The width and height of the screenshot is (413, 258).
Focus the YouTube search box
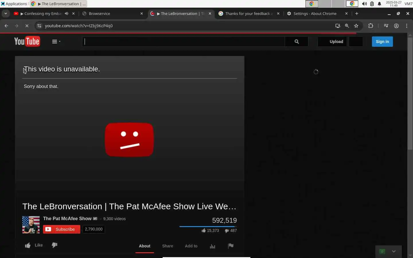[x=184, y=42]
